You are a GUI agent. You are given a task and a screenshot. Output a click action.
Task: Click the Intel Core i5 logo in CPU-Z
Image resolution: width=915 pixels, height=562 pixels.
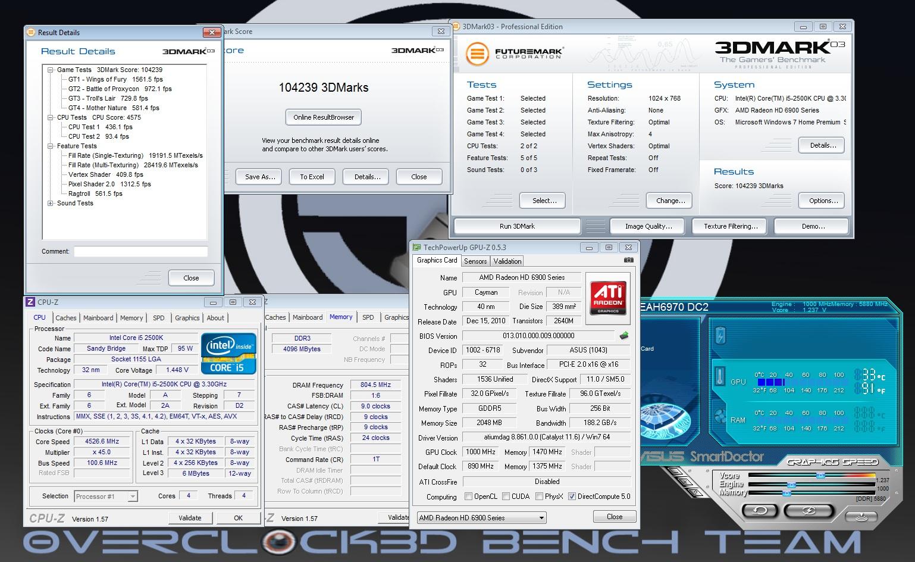(x=228, y=354)
